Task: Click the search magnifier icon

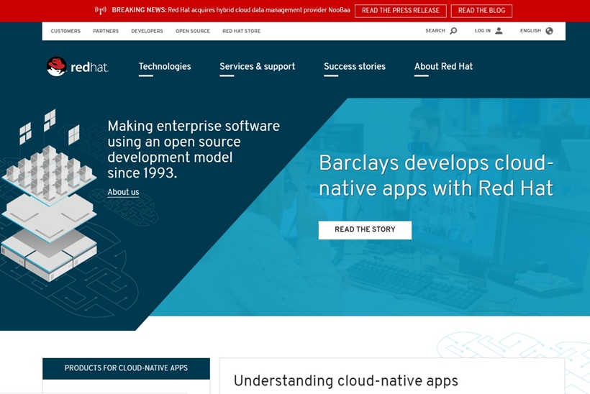Action: (x=453, y=31)
